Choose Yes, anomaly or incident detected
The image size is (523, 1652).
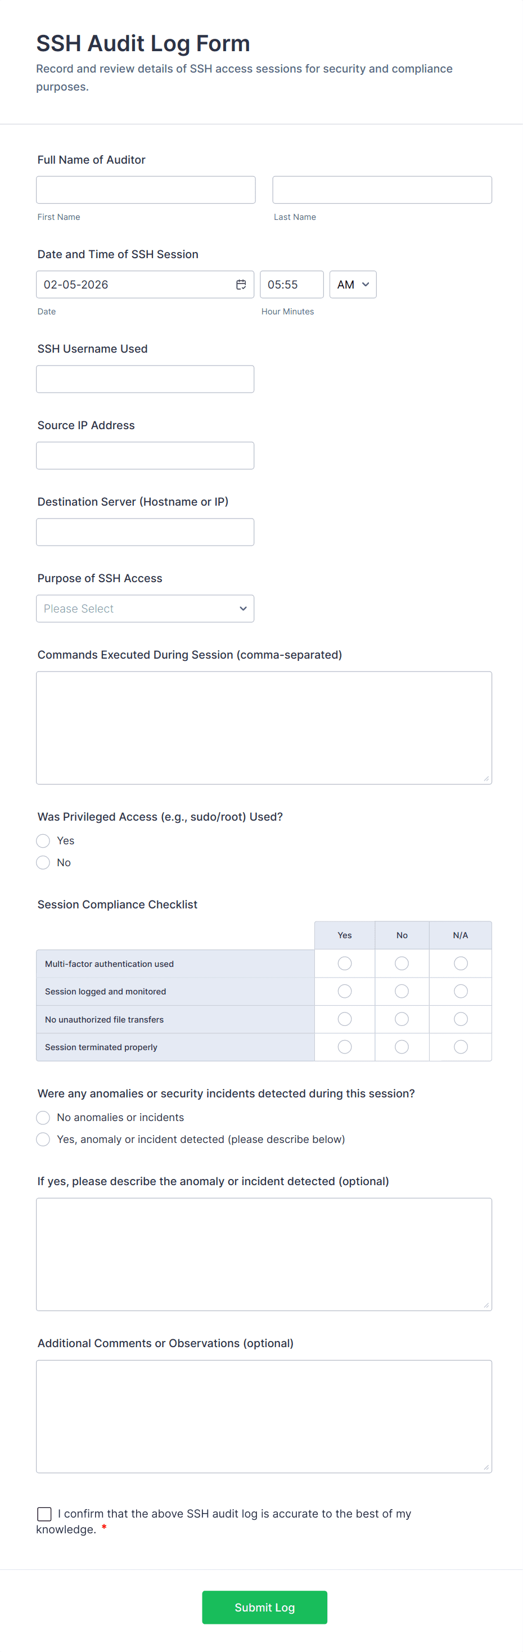(x=43, y=1140)
